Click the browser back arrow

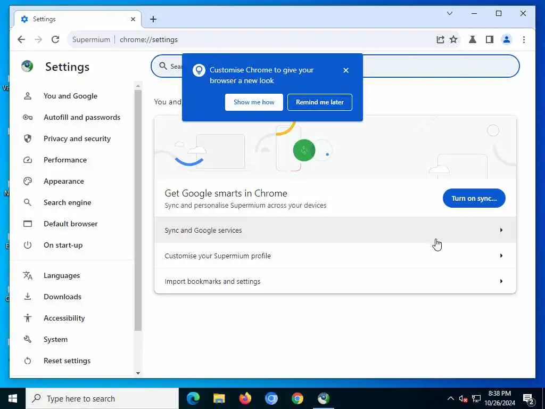tap(21, 39)
